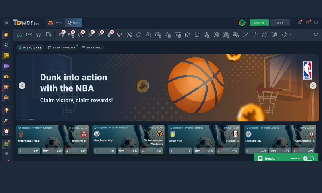This screenshot has height=193, width=322.
Task: Switch to the Sport tab
Action: (74, 23)
